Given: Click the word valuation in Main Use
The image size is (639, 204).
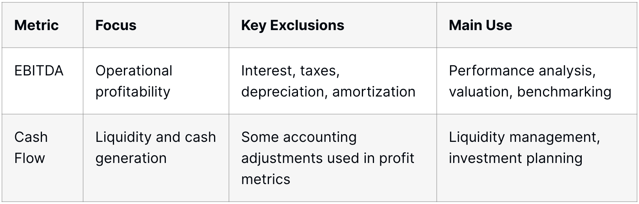Looking at the screenshot, I should [480, 92].
